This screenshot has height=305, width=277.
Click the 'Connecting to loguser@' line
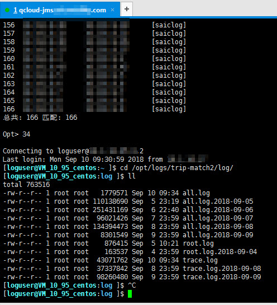[x=73, y=151]
